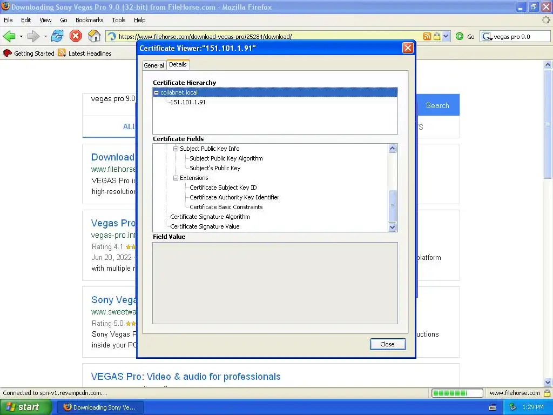Click the Close button in Certificate Viewer

[x=388, y=344]
